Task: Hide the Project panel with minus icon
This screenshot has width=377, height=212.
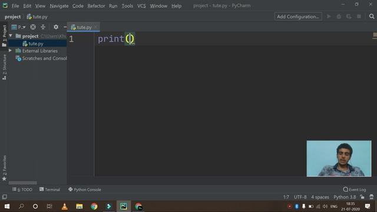Action: (65, 27)
